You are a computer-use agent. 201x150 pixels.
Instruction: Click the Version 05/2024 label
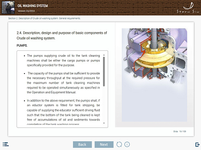[x=26, y=11]
